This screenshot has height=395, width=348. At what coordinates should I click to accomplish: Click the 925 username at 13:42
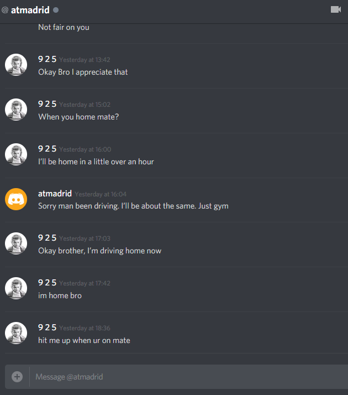pyautogui.click(x=48, y=59)
